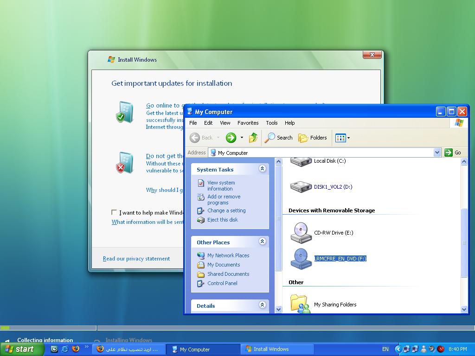Click the My Computer taskbar button
The height and width of the screenshot is (356, 475).
[203, 350]
